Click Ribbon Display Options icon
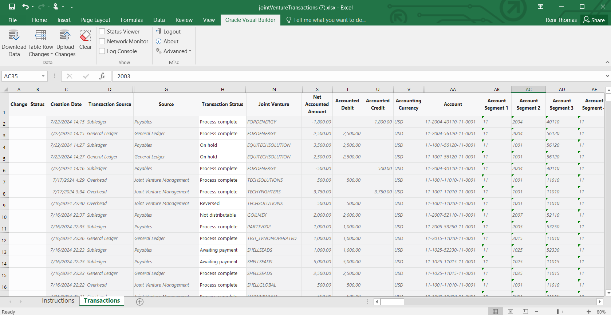611x315 pixels. tap(541, 7)
